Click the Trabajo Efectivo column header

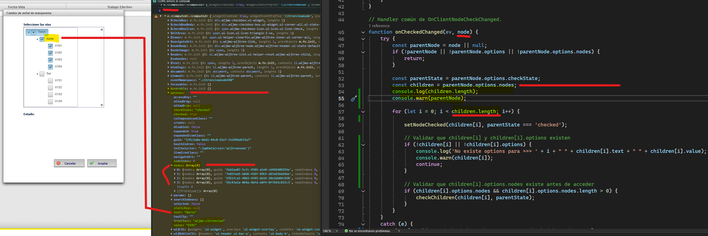pos(120,7)
